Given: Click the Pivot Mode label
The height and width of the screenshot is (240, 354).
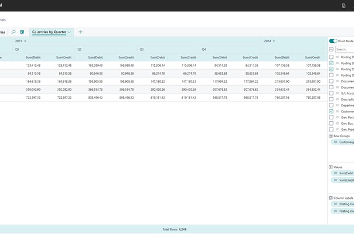Looking at the screenshot, I should (345, 41).
